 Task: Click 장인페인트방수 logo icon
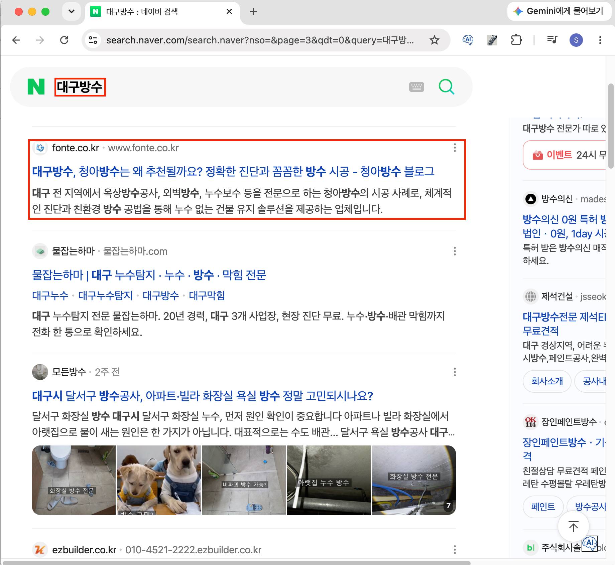click(x=530, y=422)
